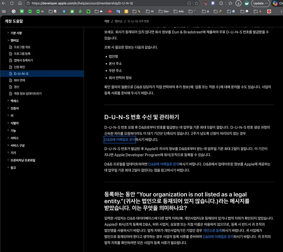Open the coffee cup extension icon
Viewport: 283px width, 252px height.
pos(247,3)
